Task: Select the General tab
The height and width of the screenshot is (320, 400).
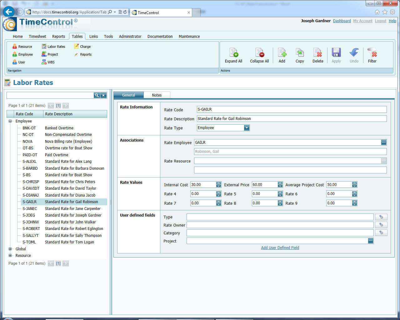Action: 128,95
